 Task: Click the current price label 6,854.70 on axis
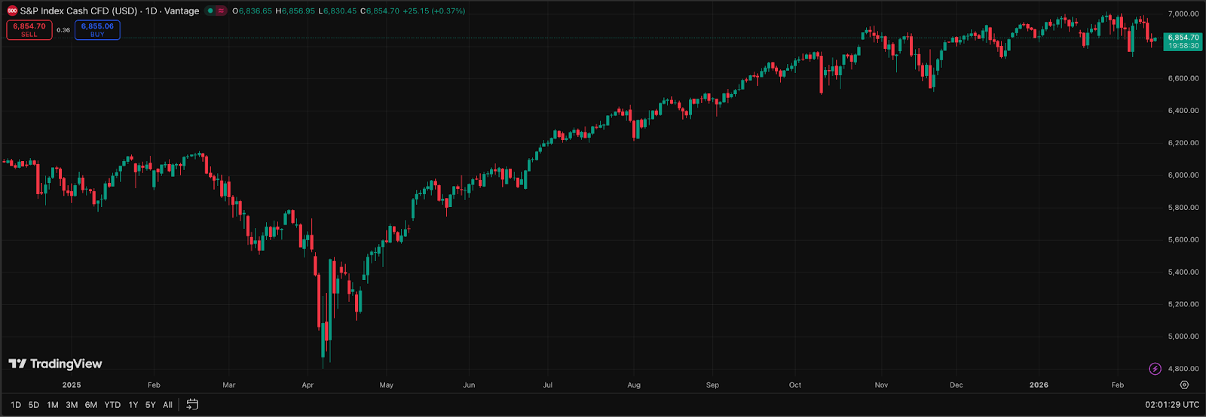pos(1183,38)
